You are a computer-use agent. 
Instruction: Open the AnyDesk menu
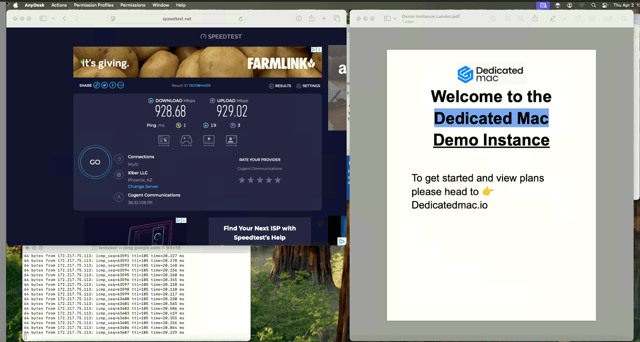tap(35, 5)
